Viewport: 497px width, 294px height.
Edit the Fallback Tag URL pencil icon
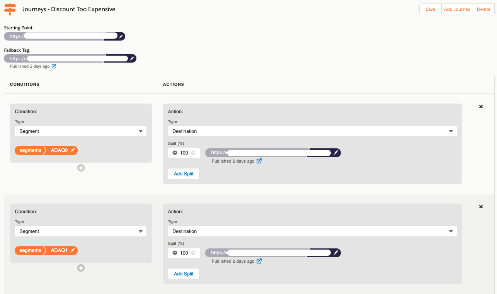[132, 59]
